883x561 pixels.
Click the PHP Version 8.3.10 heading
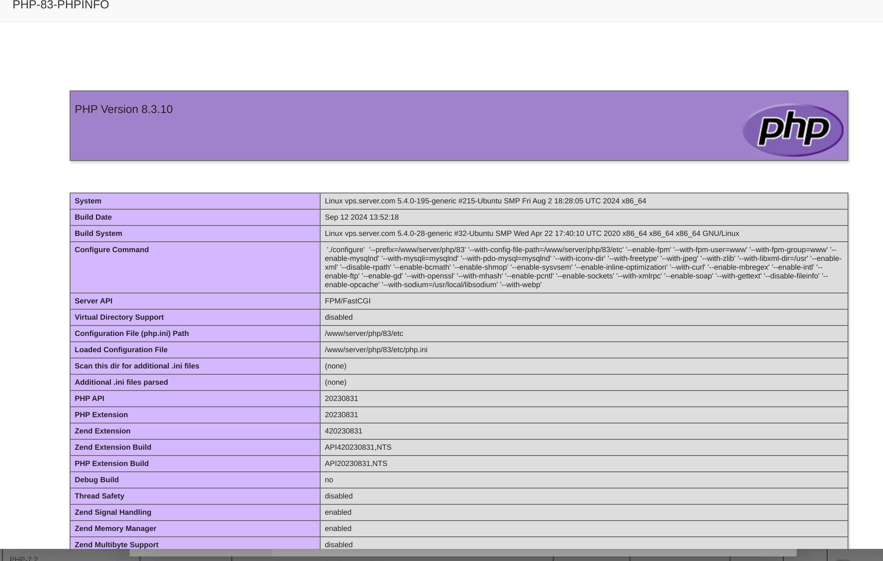click(123, 109)
